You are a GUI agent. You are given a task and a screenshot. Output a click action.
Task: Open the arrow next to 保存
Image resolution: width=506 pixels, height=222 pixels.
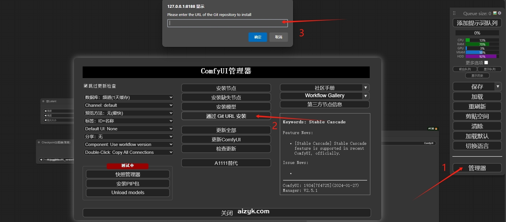498,86
